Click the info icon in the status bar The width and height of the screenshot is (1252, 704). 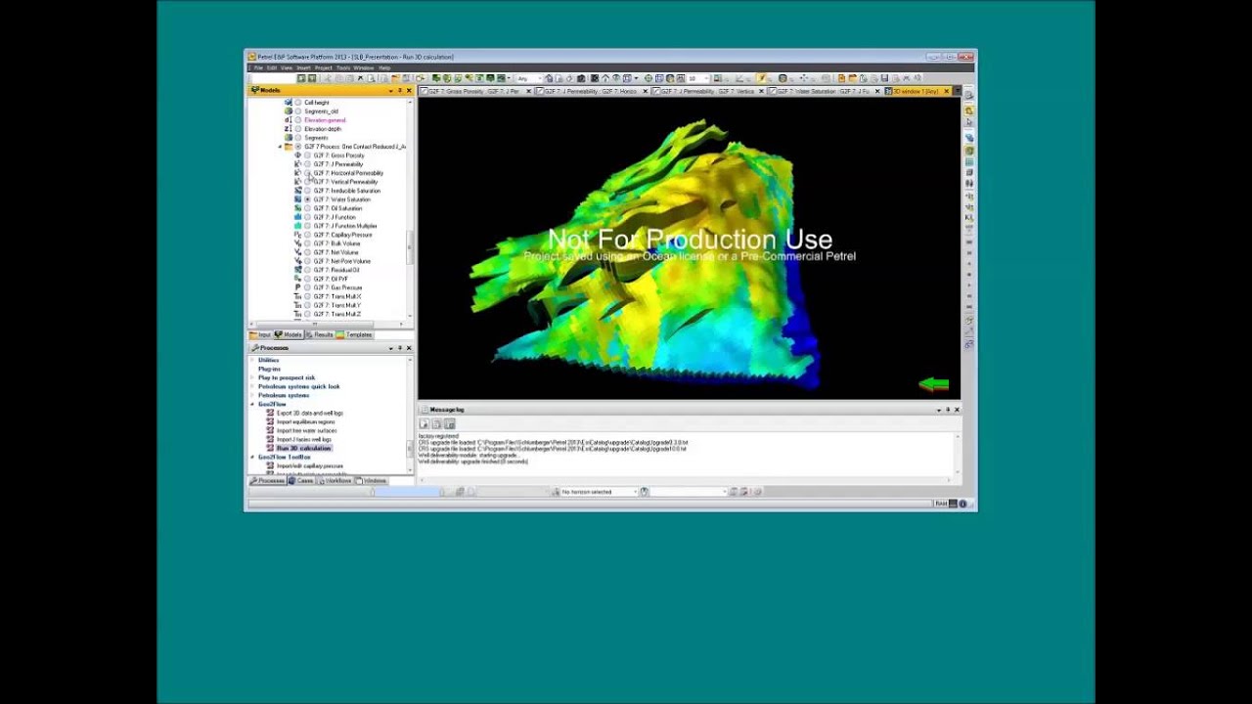point(962,504)
